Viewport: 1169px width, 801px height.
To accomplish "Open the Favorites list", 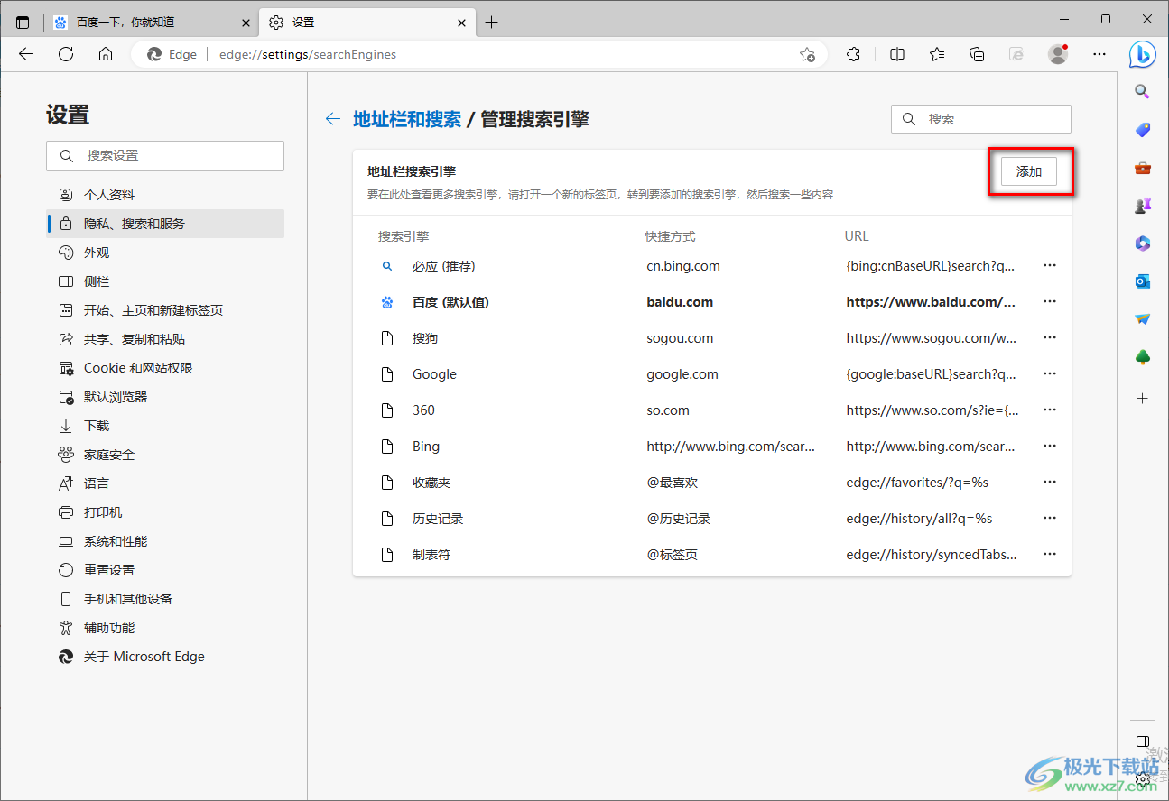I will pos(937,54).
